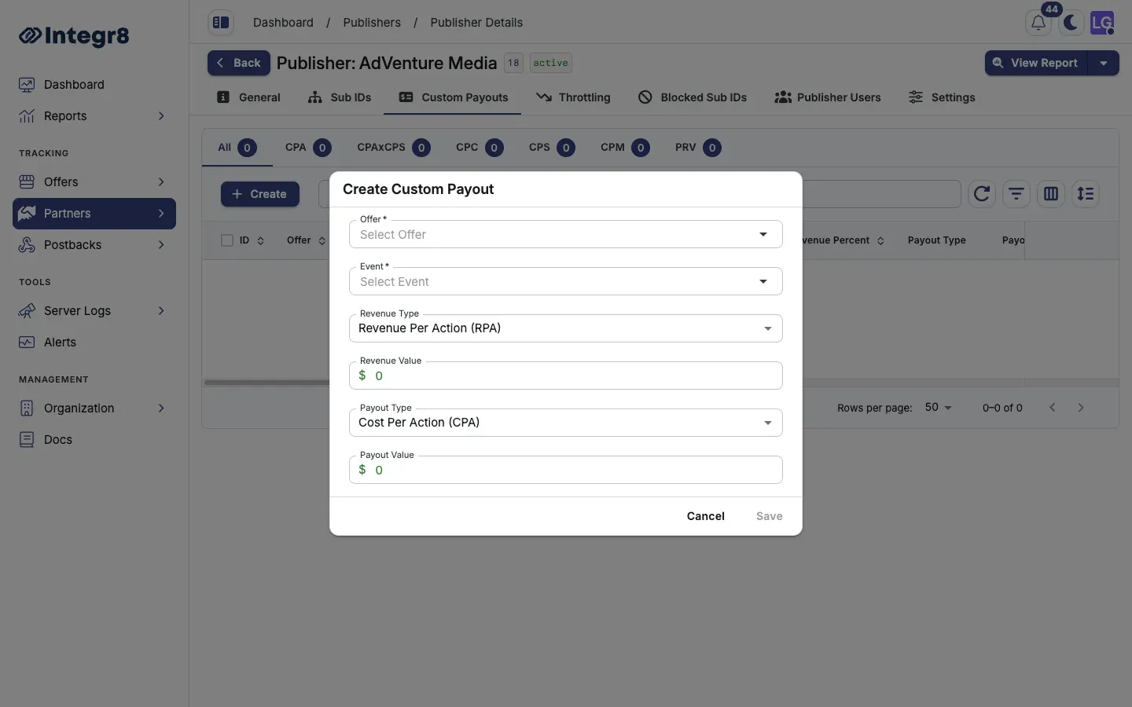Open the column visibility icon

tap(1051, 194)
